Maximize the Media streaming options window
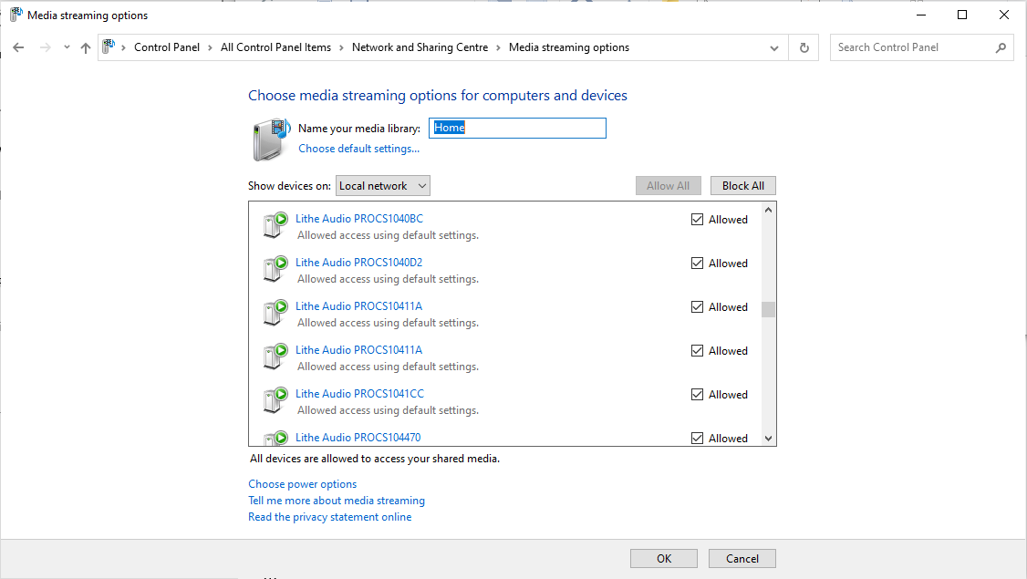The image size is (1027, 579). [x=962, y=15]
